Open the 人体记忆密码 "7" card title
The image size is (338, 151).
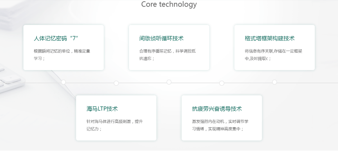(x=56, y=38)
